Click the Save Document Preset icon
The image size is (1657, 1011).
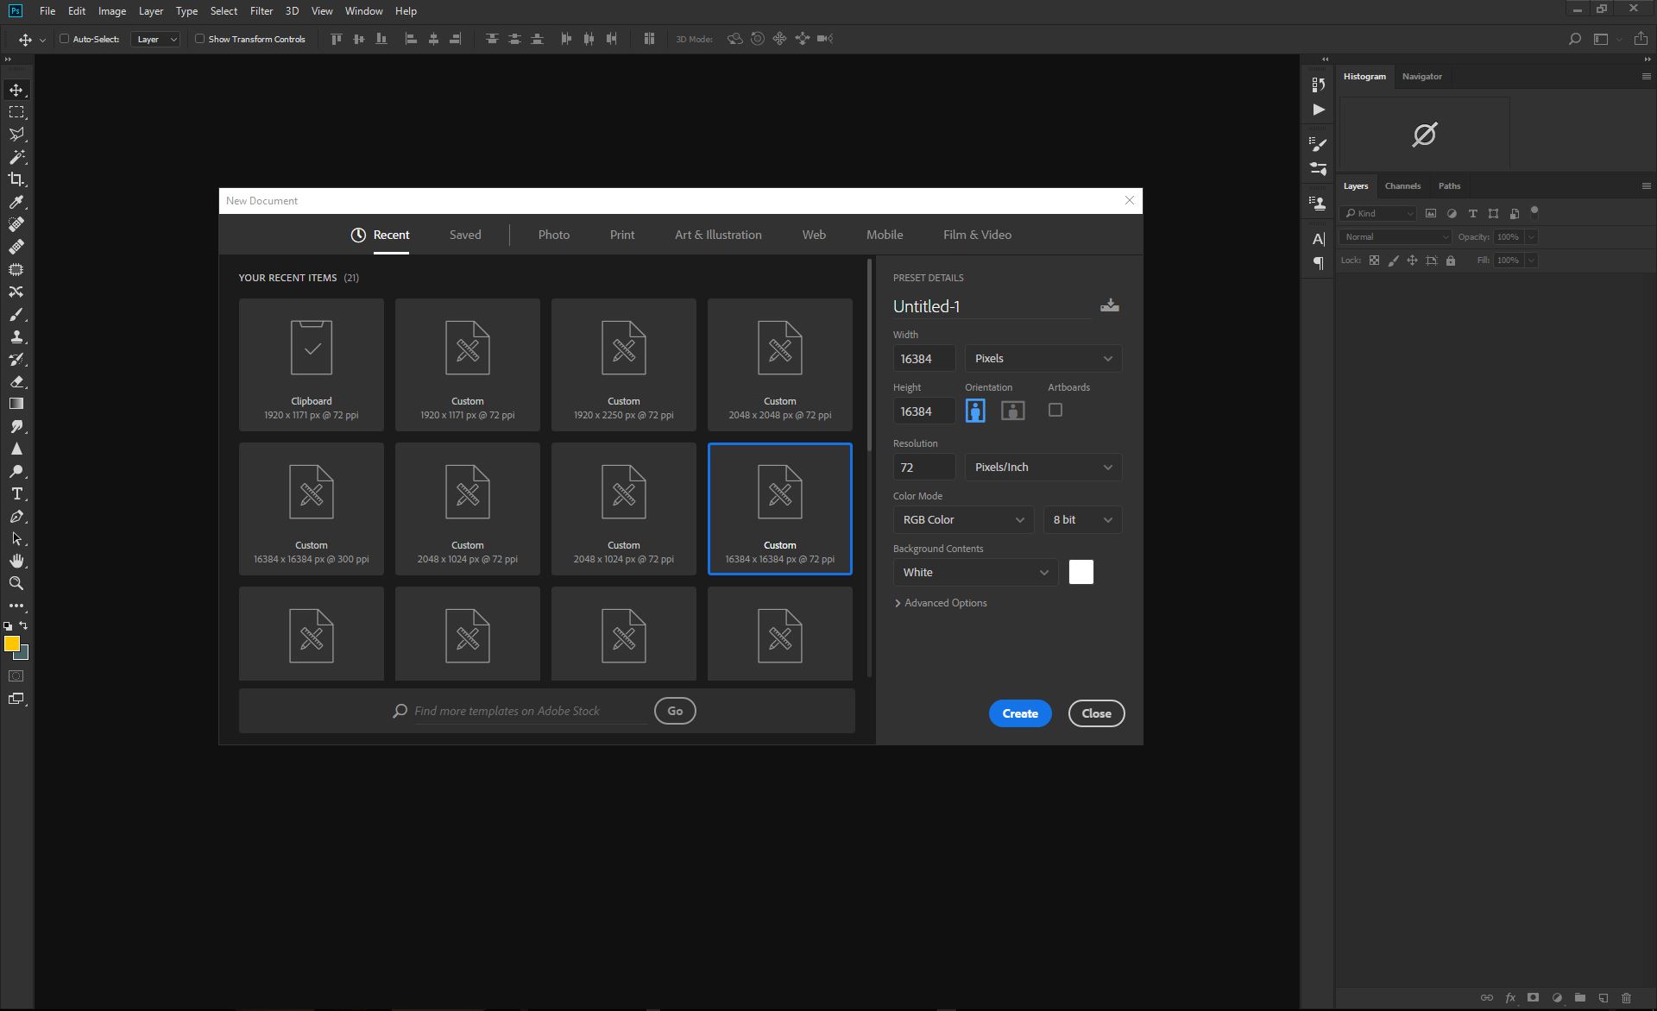tap(1110, 305)
